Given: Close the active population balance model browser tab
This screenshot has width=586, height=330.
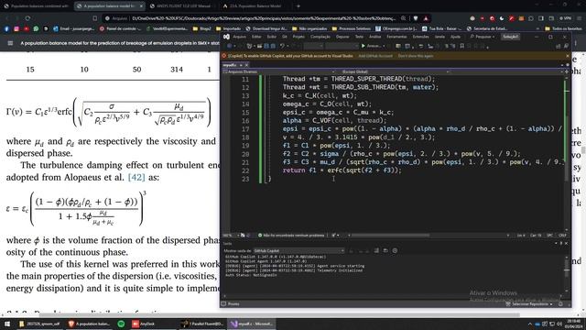Looking at the screenshot, I should 141,6.
